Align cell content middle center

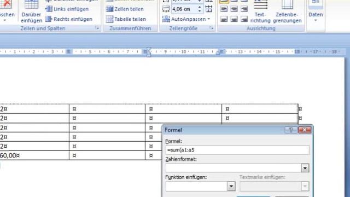click(234, 9)
